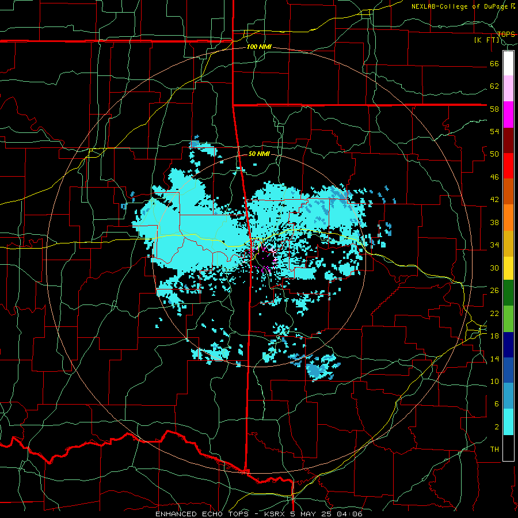Screen dimensions: 518x518
Task: Click the '10' legend value
Action: (494, 381)
